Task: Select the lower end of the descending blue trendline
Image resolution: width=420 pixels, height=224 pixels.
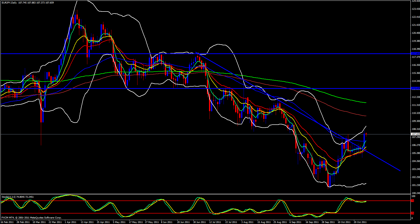Action: [400, 171]
